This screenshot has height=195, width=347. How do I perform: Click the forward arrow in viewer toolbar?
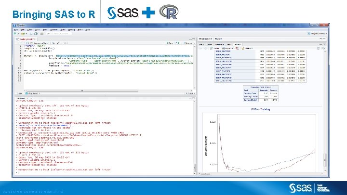point(206,48)
